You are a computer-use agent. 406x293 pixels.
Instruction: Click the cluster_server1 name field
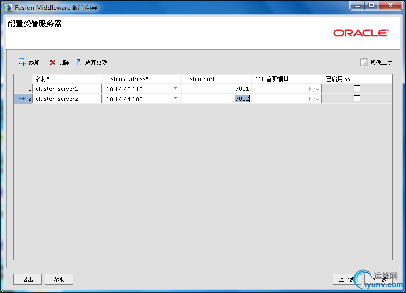point(67,89)
